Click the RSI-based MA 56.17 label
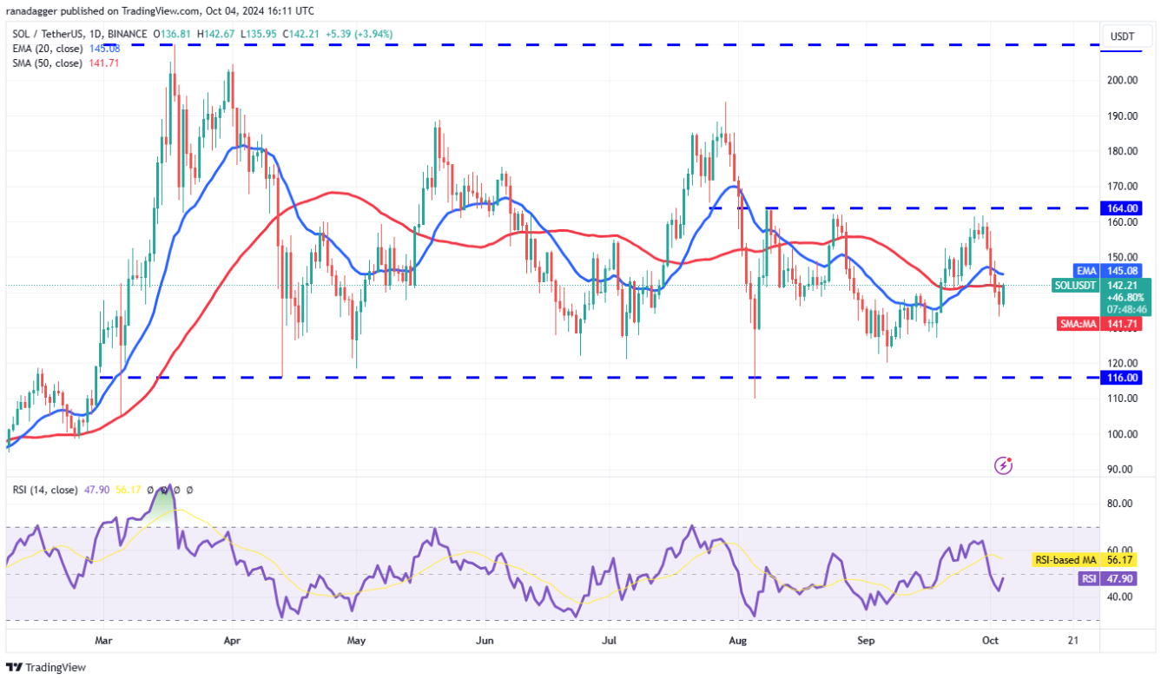This screenshot has width=1161, height=679. click(1086, 560)
